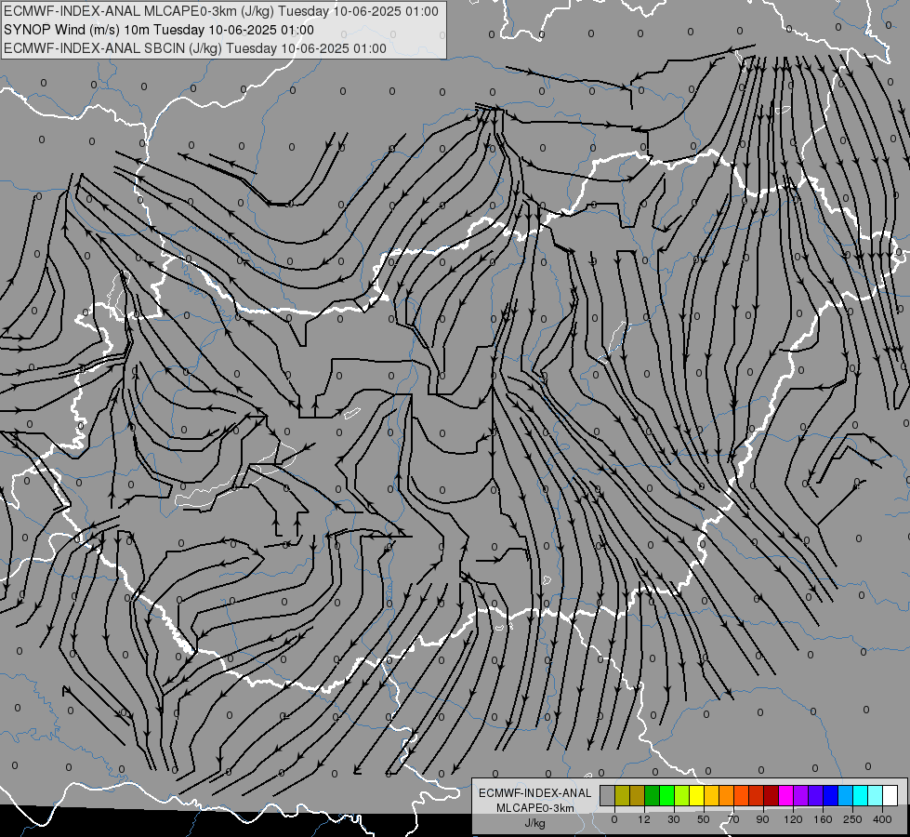Click the dark green legend swatch

click(x=652, y=795)
